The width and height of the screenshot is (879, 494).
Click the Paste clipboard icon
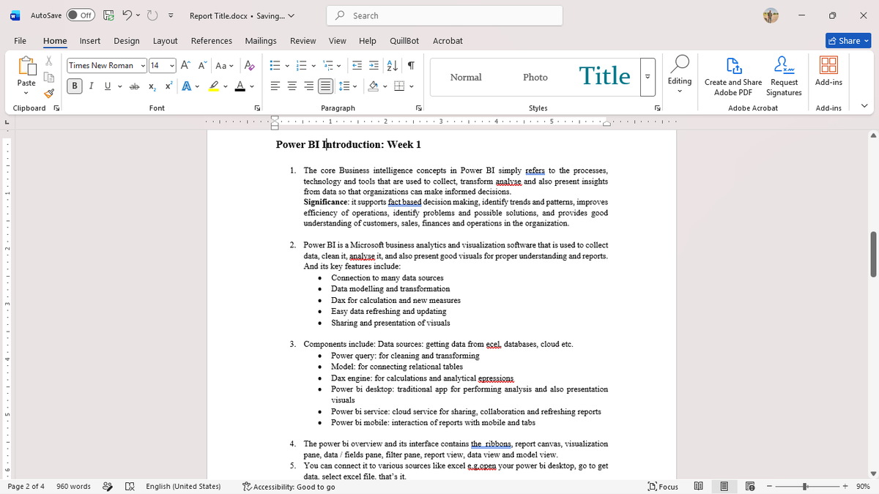26,68
